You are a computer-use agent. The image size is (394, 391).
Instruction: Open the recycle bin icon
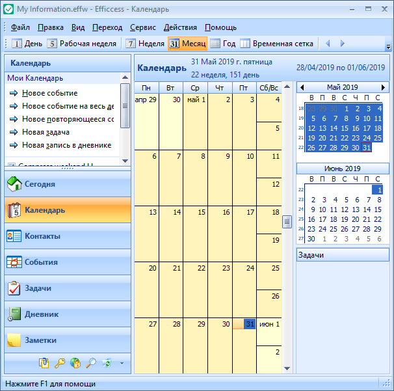pos(107,363)
